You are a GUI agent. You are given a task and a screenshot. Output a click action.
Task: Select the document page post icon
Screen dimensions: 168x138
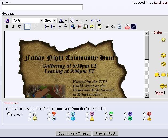click(30, 114)
